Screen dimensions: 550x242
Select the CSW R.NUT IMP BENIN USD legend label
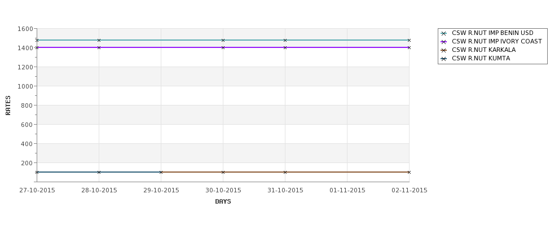(492, 33)
